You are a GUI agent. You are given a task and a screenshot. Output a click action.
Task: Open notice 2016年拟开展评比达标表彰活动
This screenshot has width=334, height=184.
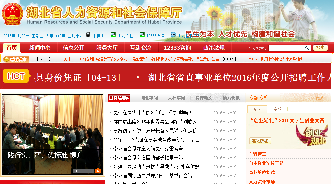(x=275, y=59)
